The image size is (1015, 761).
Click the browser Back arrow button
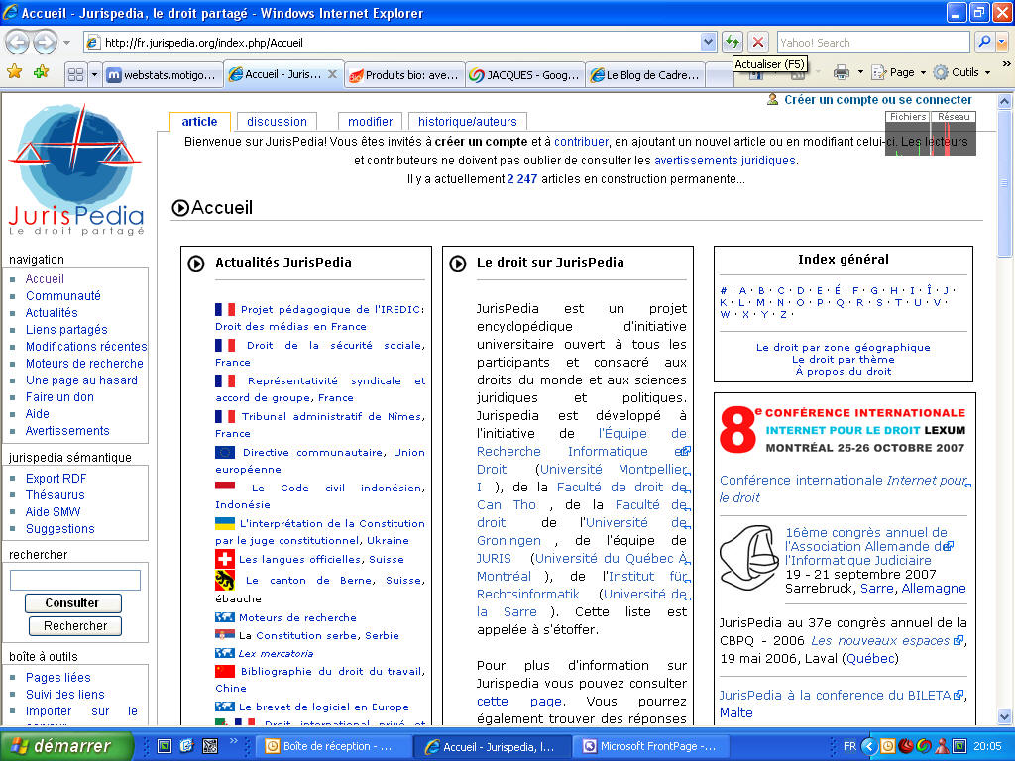point(18,42)
